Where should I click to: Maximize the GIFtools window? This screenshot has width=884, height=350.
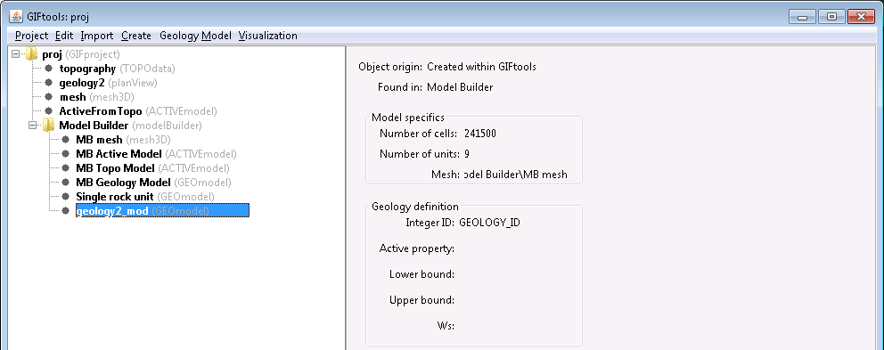pyautogui.click(x=831, y=16)
